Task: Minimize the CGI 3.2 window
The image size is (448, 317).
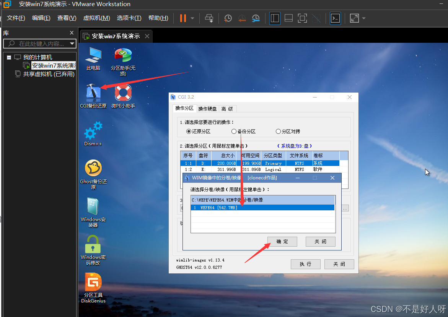Action: [314, 97]
